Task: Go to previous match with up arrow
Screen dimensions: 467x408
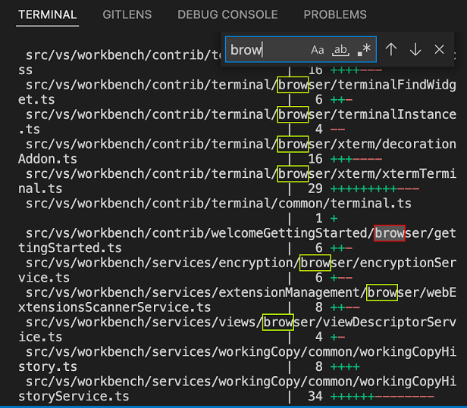Action: point(391,50)
